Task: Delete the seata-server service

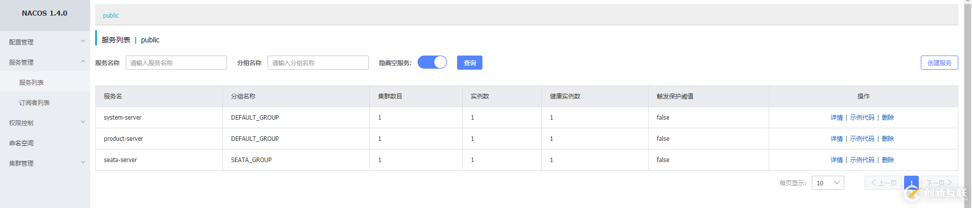Action: tap(888, 160)
